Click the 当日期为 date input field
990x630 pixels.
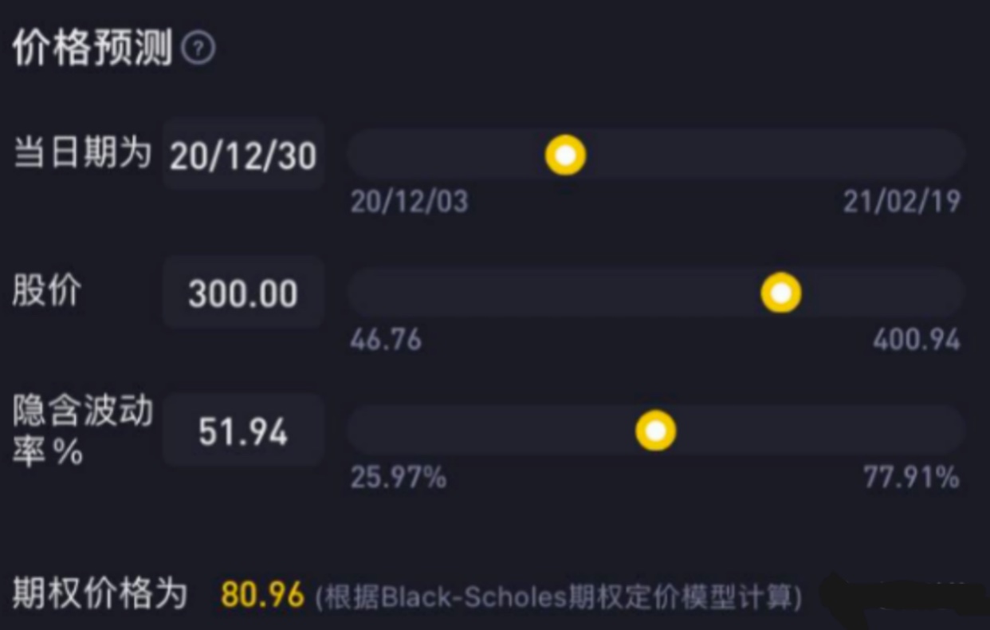pos(243,155)
